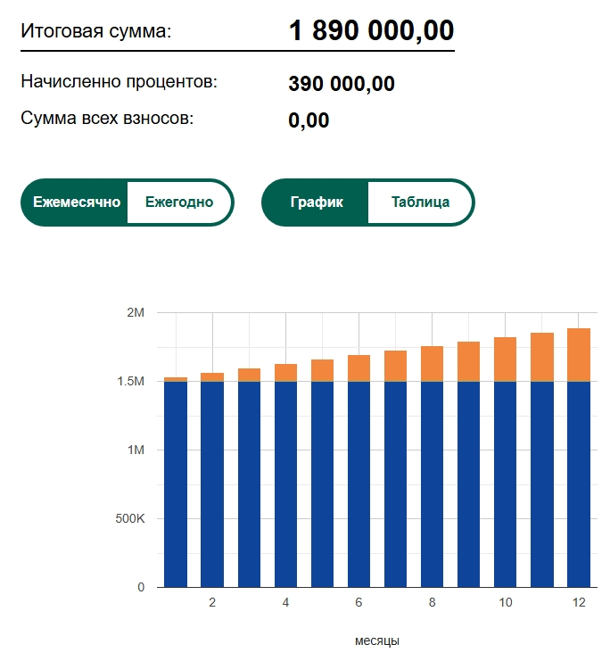Select the Ежемесячно (monthly) option

tap(77, 202)
